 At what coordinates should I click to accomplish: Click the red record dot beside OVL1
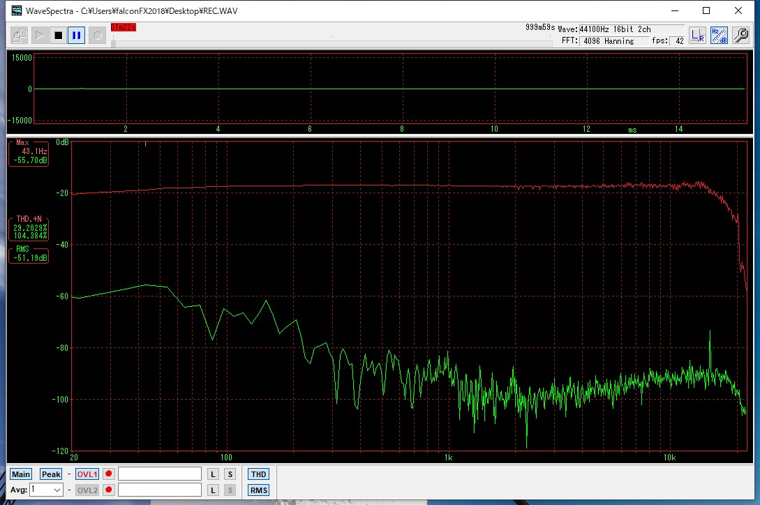pos(109,474)
